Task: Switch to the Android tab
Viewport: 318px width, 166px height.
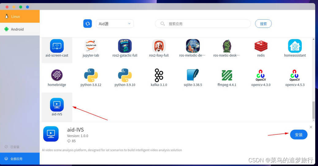Action: click(20, 29)
